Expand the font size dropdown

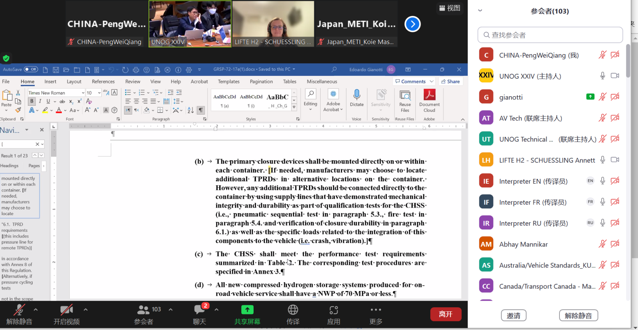coord(99,93)
